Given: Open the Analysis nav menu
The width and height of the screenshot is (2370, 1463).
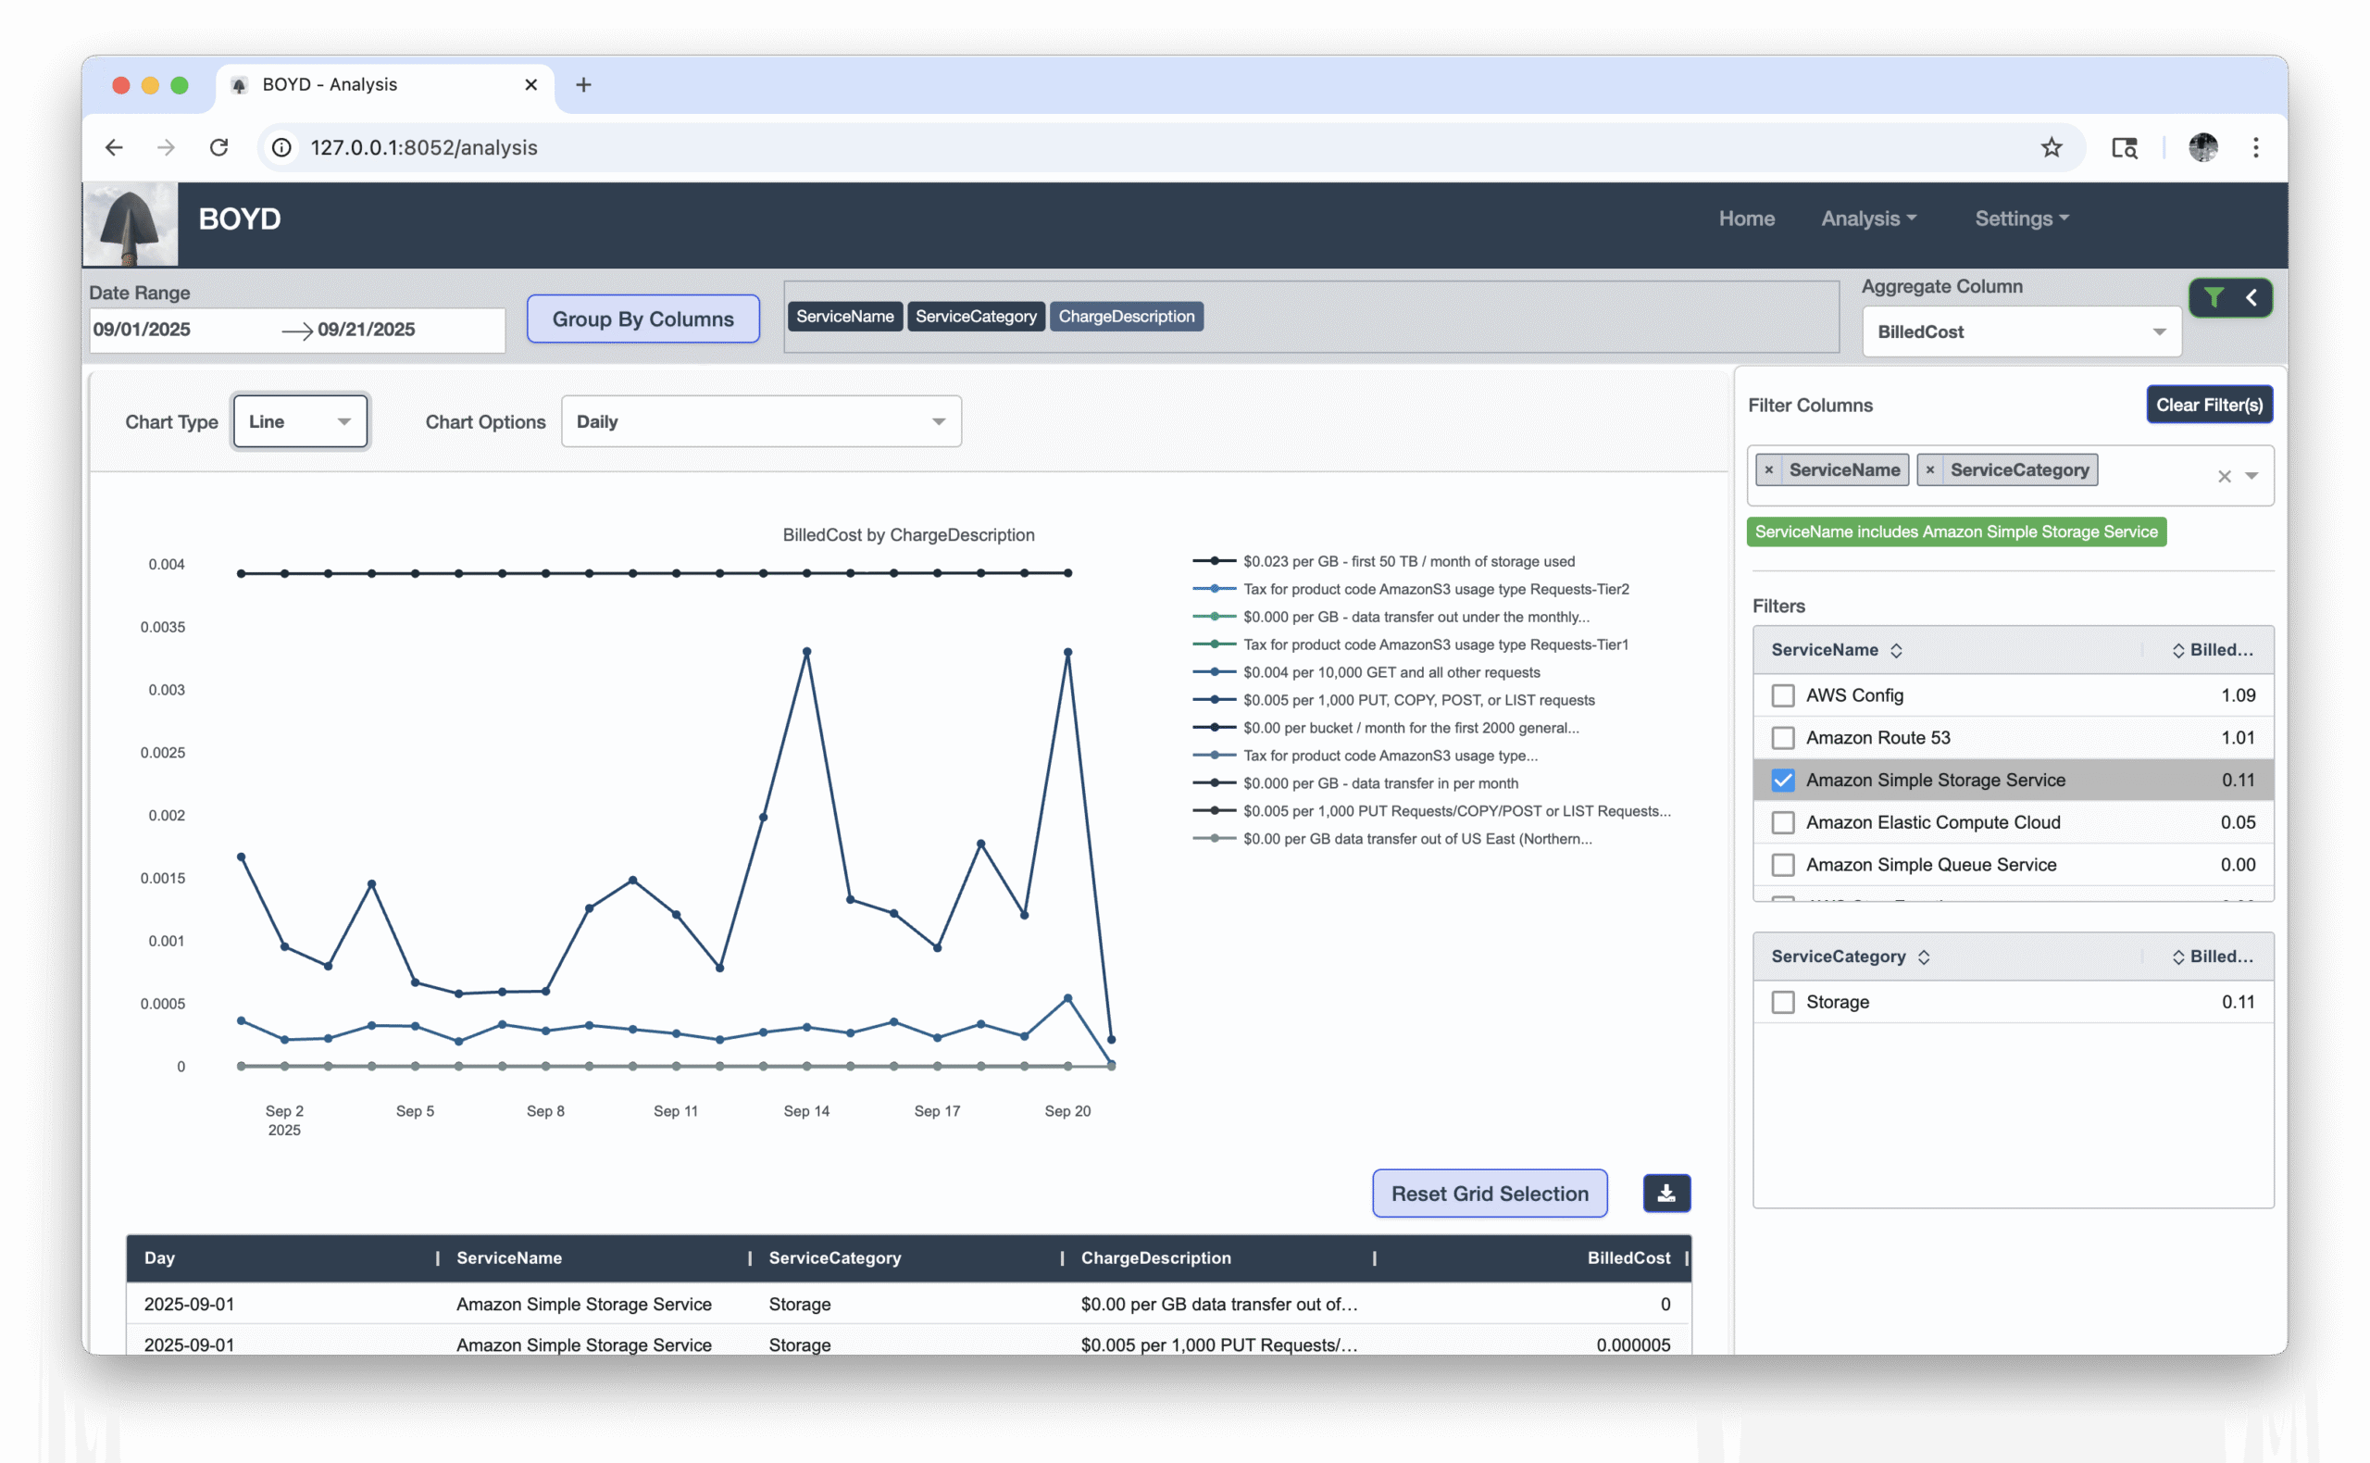Looking at the screenshot, I should pyautogui.click(x=1868, y=219).
